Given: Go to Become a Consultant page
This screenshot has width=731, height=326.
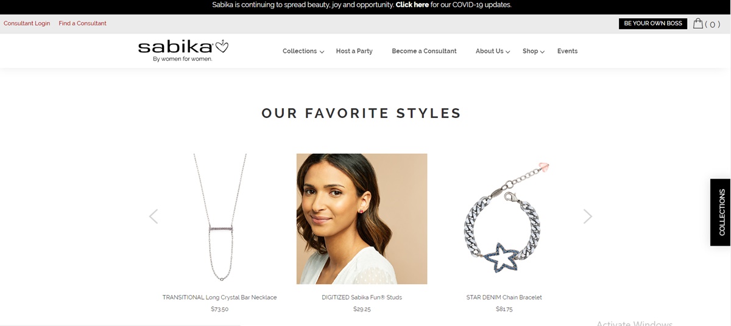Looking at the screenshot, I should (x=424, y=51).
